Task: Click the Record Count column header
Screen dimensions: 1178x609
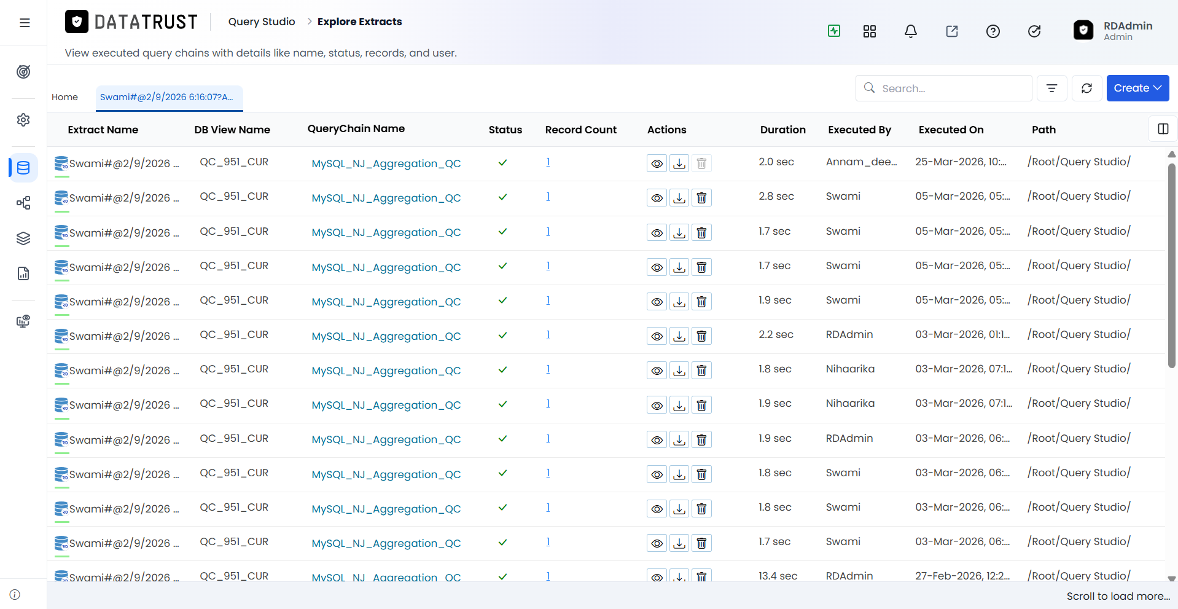Action: coord(580,130)
